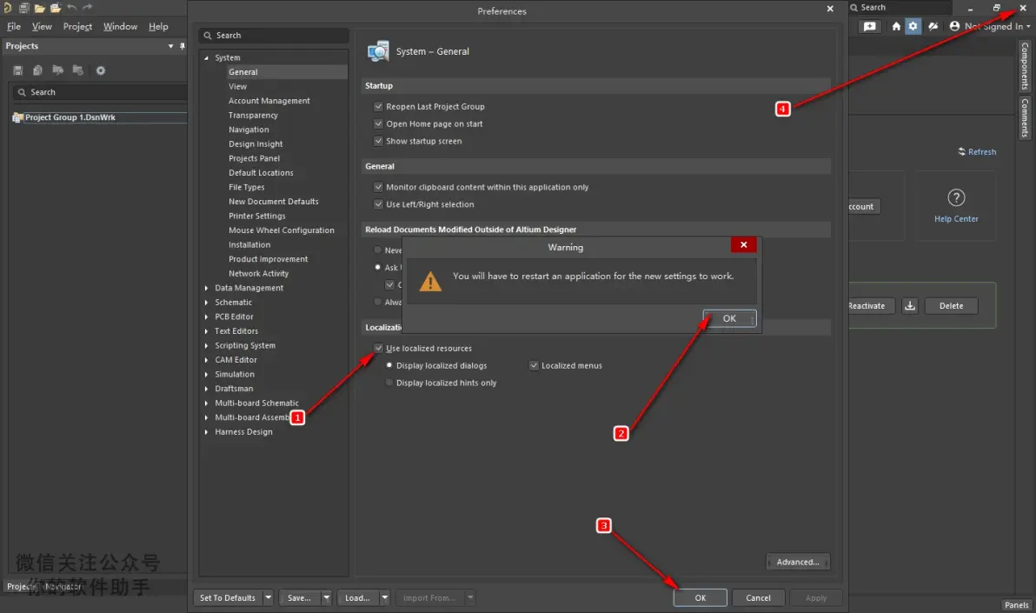1036x613 pixels.
Task: Open Load button dropdown arrow
Action: coord(384,598)
